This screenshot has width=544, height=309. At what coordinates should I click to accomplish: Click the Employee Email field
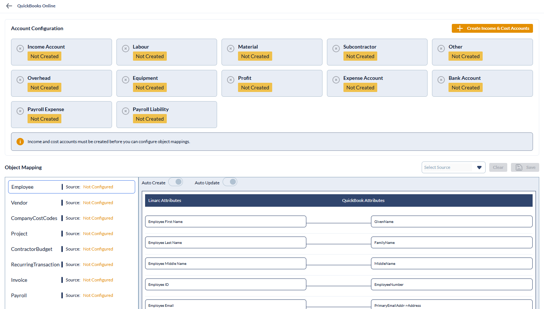(226, 305)
